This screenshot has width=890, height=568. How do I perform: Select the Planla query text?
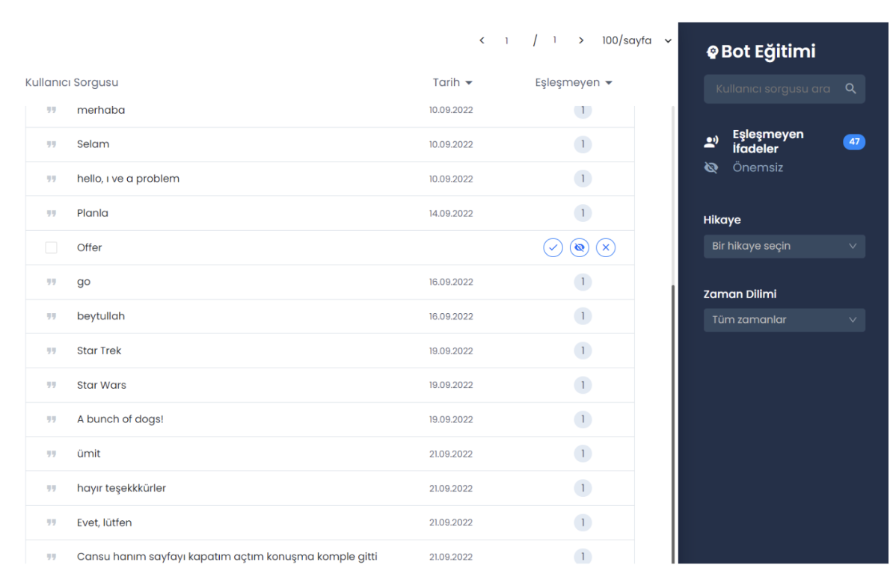pos(93,213)
